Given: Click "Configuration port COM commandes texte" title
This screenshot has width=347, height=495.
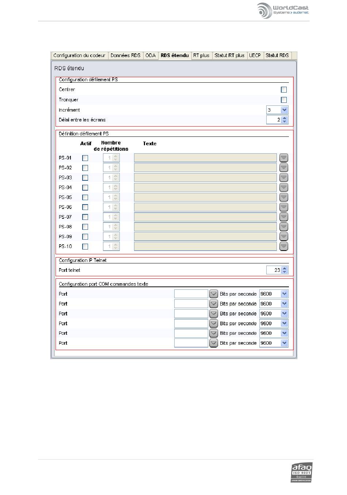Looking at the screenshot, I should 103,284.
